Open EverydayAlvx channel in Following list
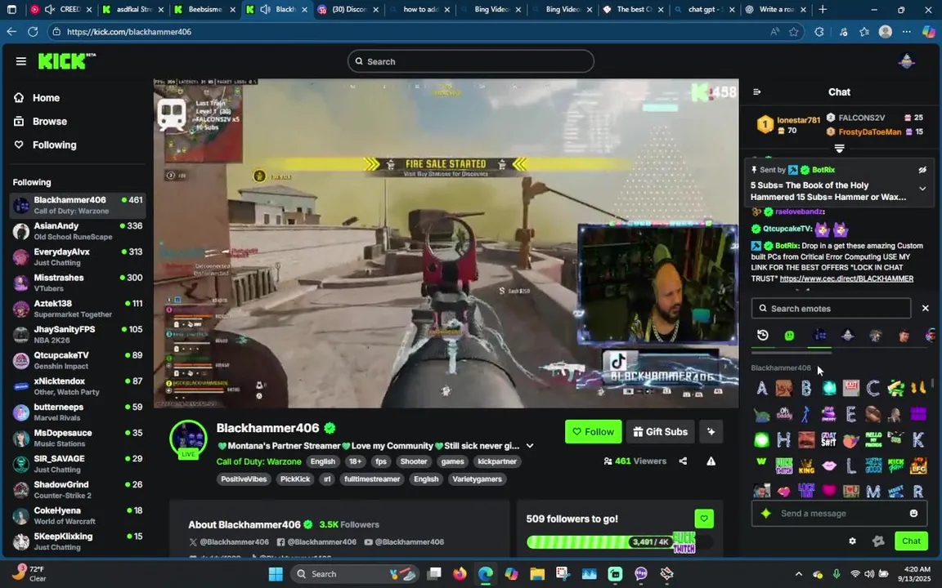This screenshot has height=588, width=942. [78, 256]
